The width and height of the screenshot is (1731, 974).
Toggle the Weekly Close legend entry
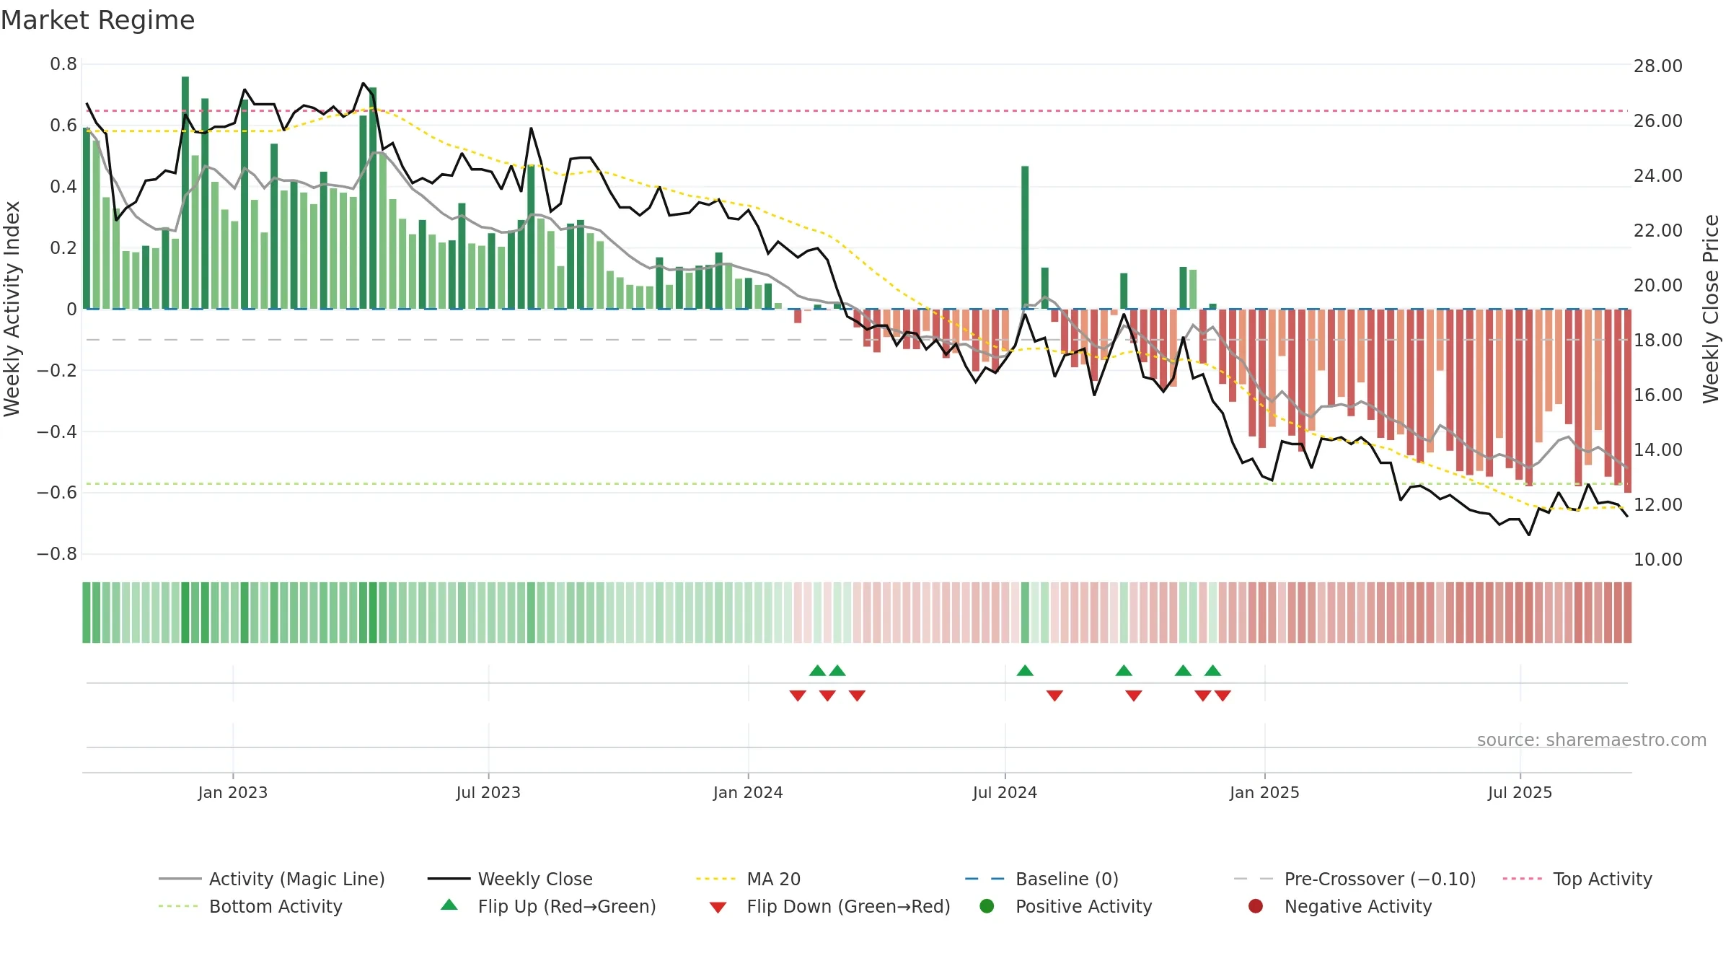click(x=510, y=879)
